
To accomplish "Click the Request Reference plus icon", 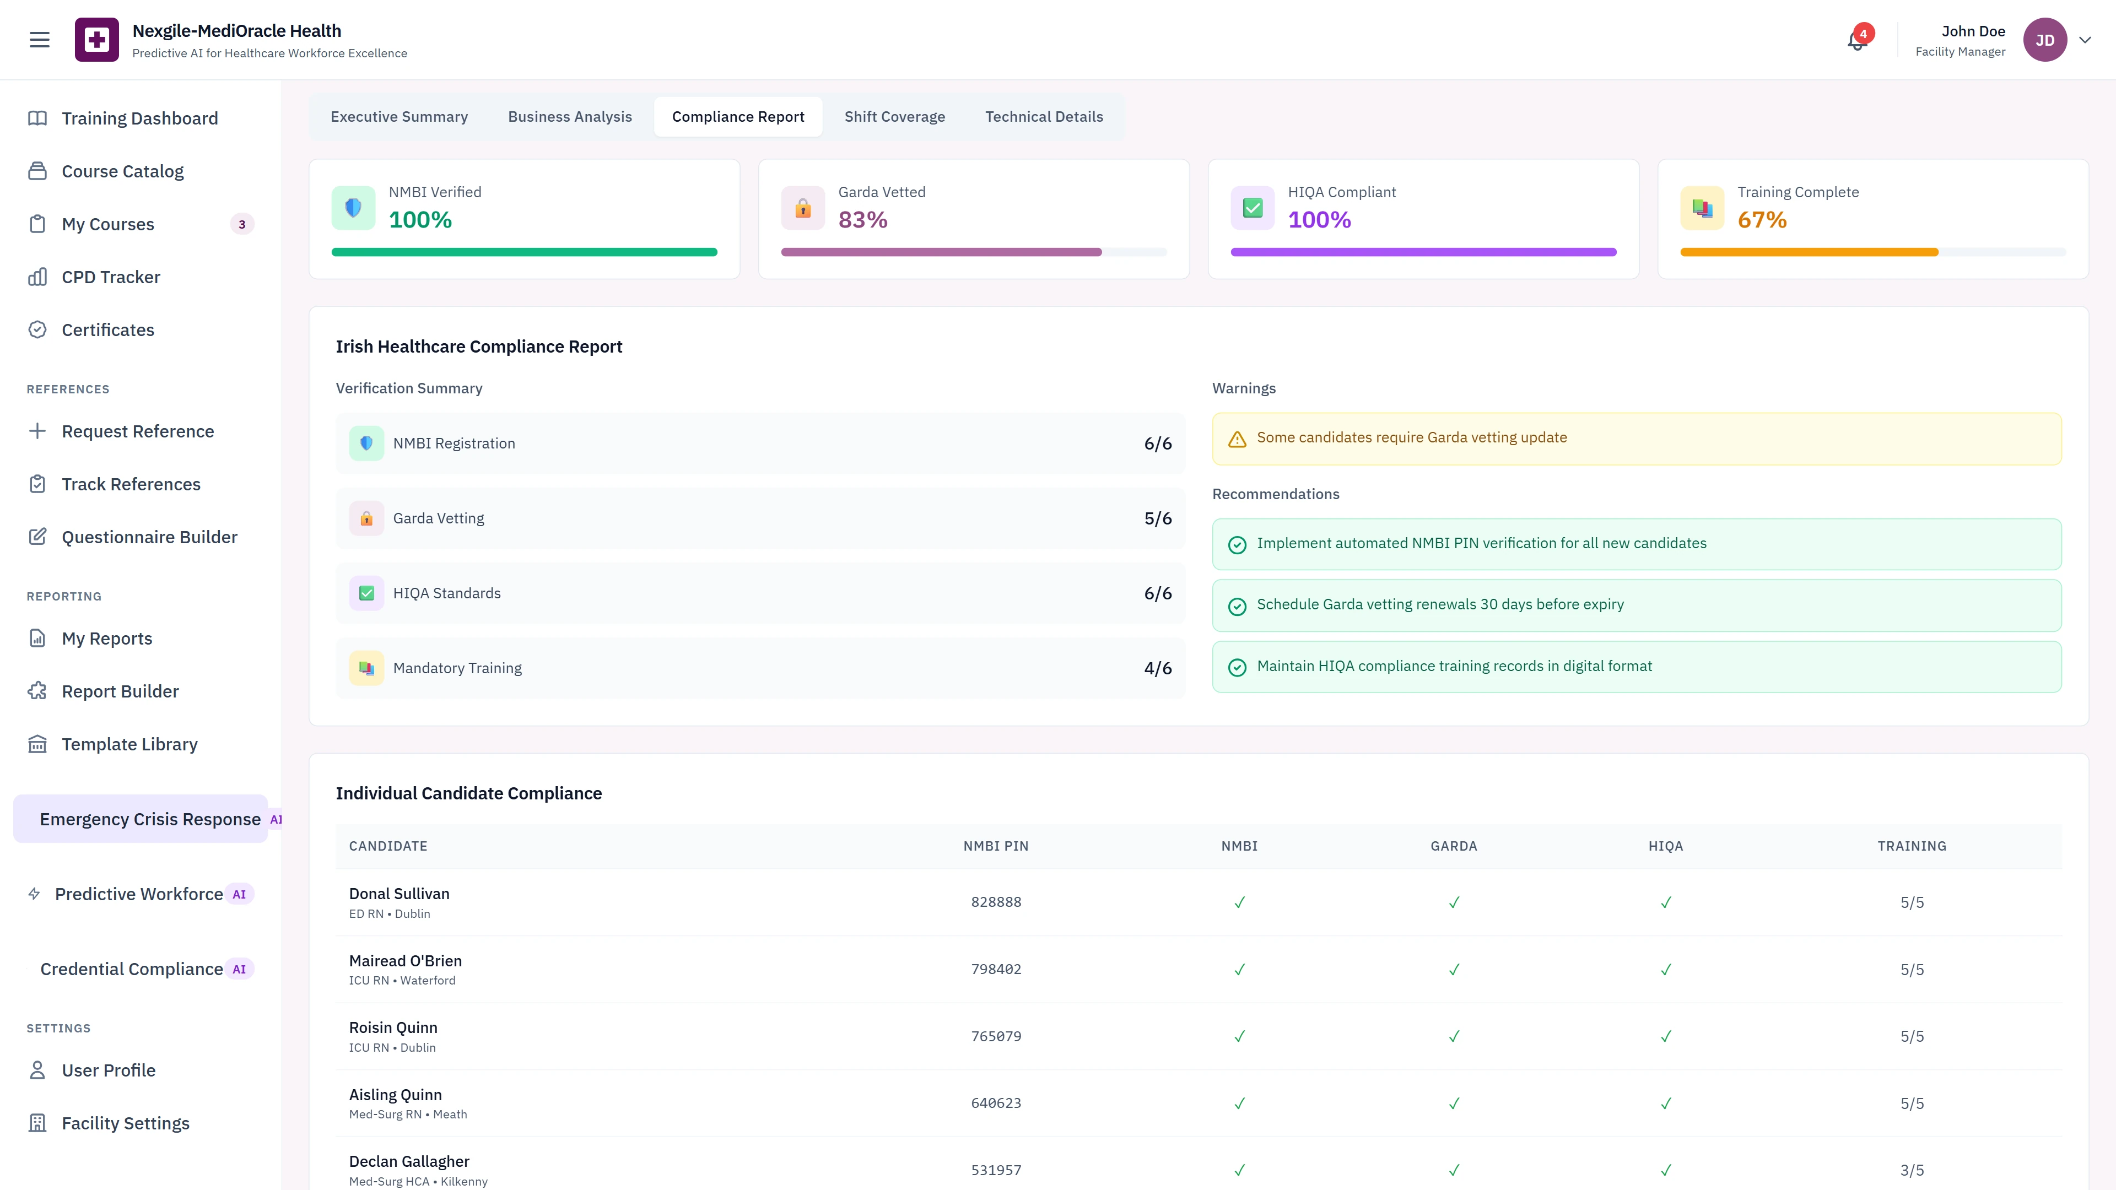I will [x=37, y=431].
